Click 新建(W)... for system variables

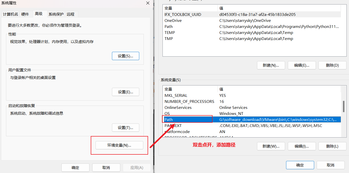[271, 146]
